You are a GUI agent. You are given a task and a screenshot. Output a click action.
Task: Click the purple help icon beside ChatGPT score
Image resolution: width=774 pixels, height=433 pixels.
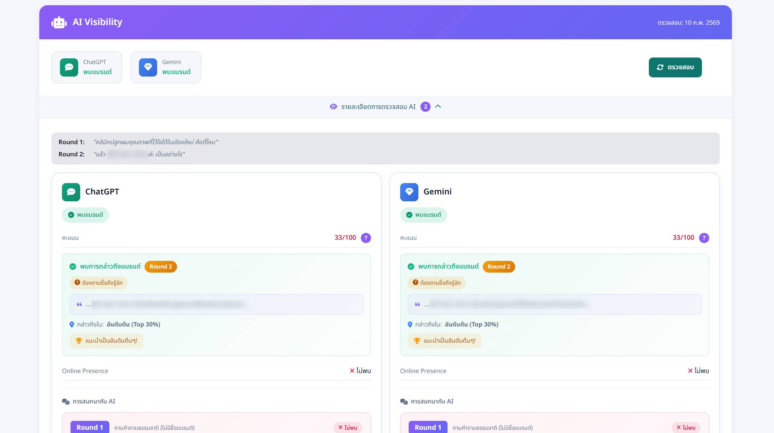point(366,238)
